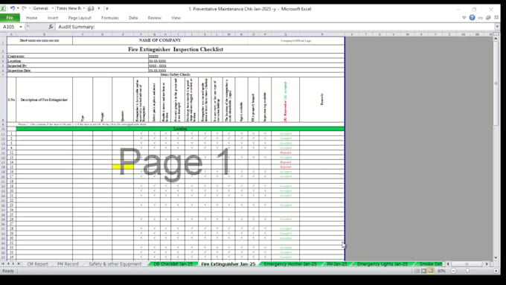Click the 60% zoom level label
The width and height of the screenshot is (506, 285).
coord(441,271)
